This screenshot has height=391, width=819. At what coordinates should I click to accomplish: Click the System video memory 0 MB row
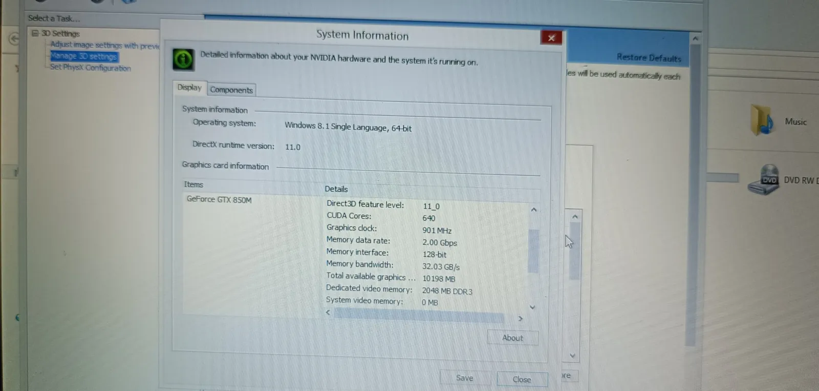[x=382, y=301]
